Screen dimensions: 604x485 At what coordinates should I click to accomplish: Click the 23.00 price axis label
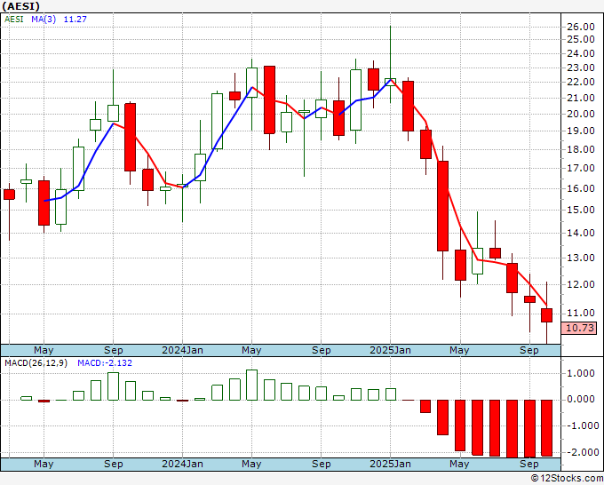581,68
